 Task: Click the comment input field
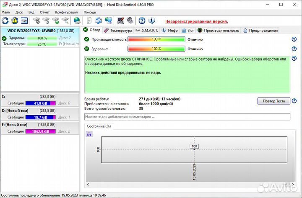point(187,117)
